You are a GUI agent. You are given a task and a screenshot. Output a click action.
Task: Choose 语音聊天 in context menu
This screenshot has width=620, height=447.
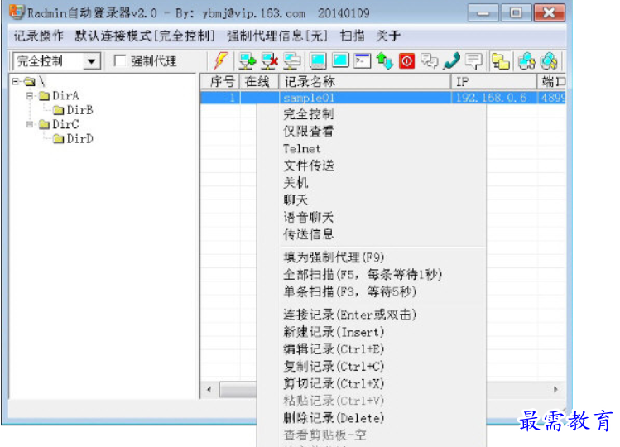click(x=372, y=217)
